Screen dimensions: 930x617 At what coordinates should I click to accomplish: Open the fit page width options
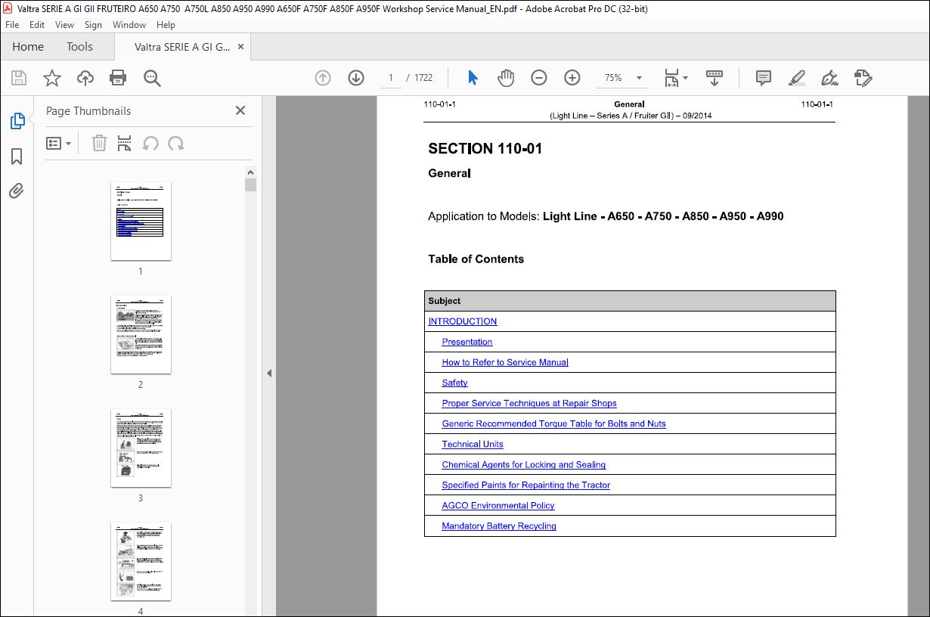click(675, 78)
